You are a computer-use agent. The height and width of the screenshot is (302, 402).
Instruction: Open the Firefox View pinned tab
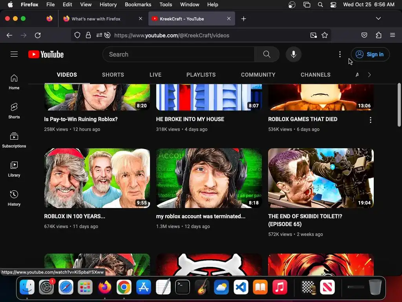point(49,18)
